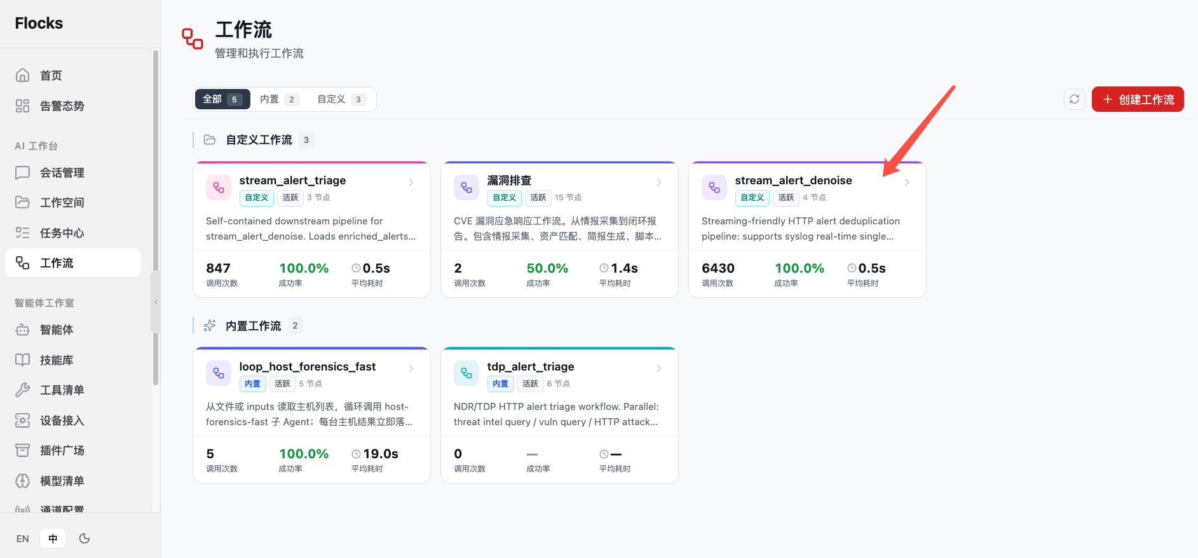Open the loop_host_forensics_fast workflow title

(x=308, y=367)
